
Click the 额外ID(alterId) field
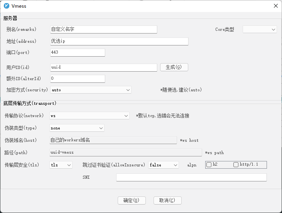tap(78, 79)
